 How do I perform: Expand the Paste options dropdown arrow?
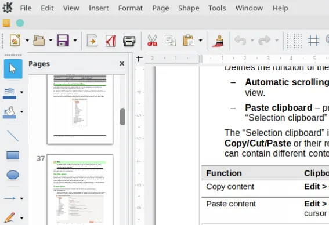[x=200, y=41]
